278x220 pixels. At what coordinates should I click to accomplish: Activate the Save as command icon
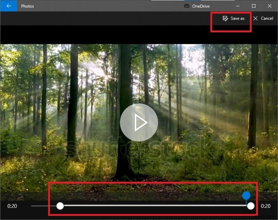[226, 18]
